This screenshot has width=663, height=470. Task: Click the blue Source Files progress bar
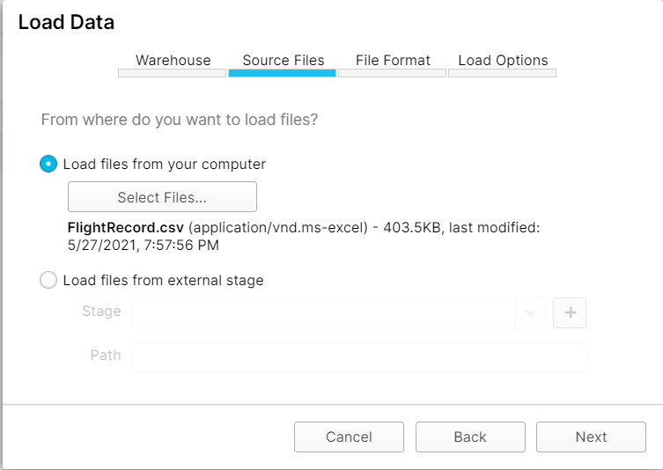tap(282, 73)
